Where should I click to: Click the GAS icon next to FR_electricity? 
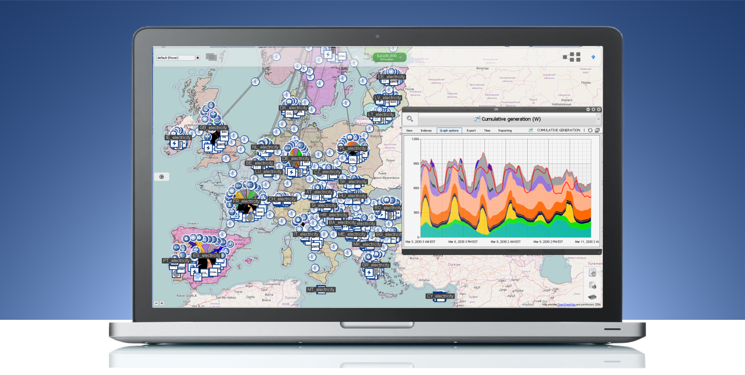tap(260, 212)
